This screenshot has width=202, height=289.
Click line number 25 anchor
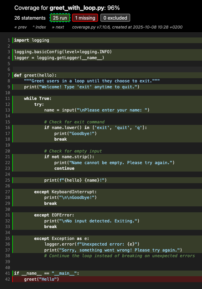point(8,180)
